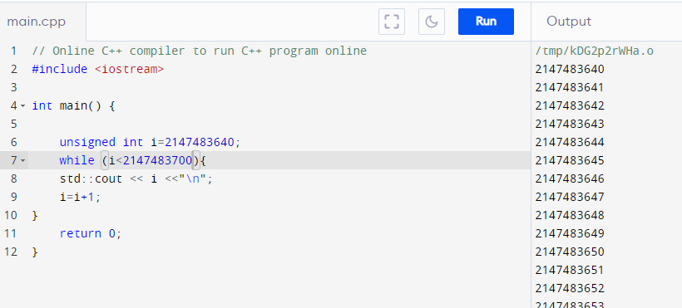This screenshot has height=308, width=682.
Task: Click output value 2147483640
Action: point(570,69)
